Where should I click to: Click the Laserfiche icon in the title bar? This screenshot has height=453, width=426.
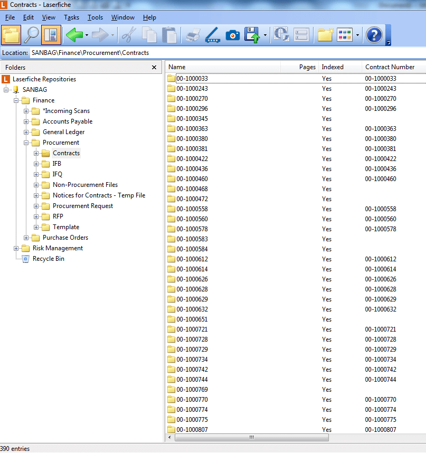(x=4, y=5)
